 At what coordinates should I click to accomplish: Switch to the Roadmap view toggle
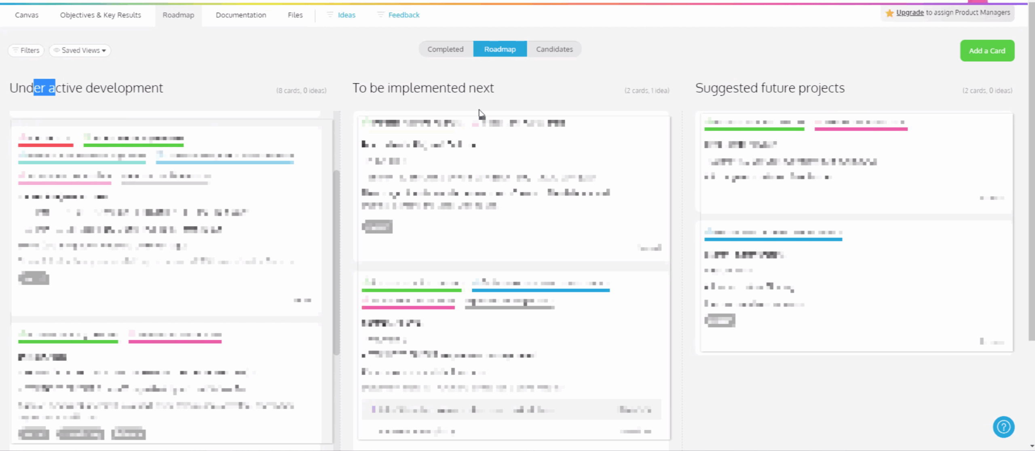click(x=500, y=49)
